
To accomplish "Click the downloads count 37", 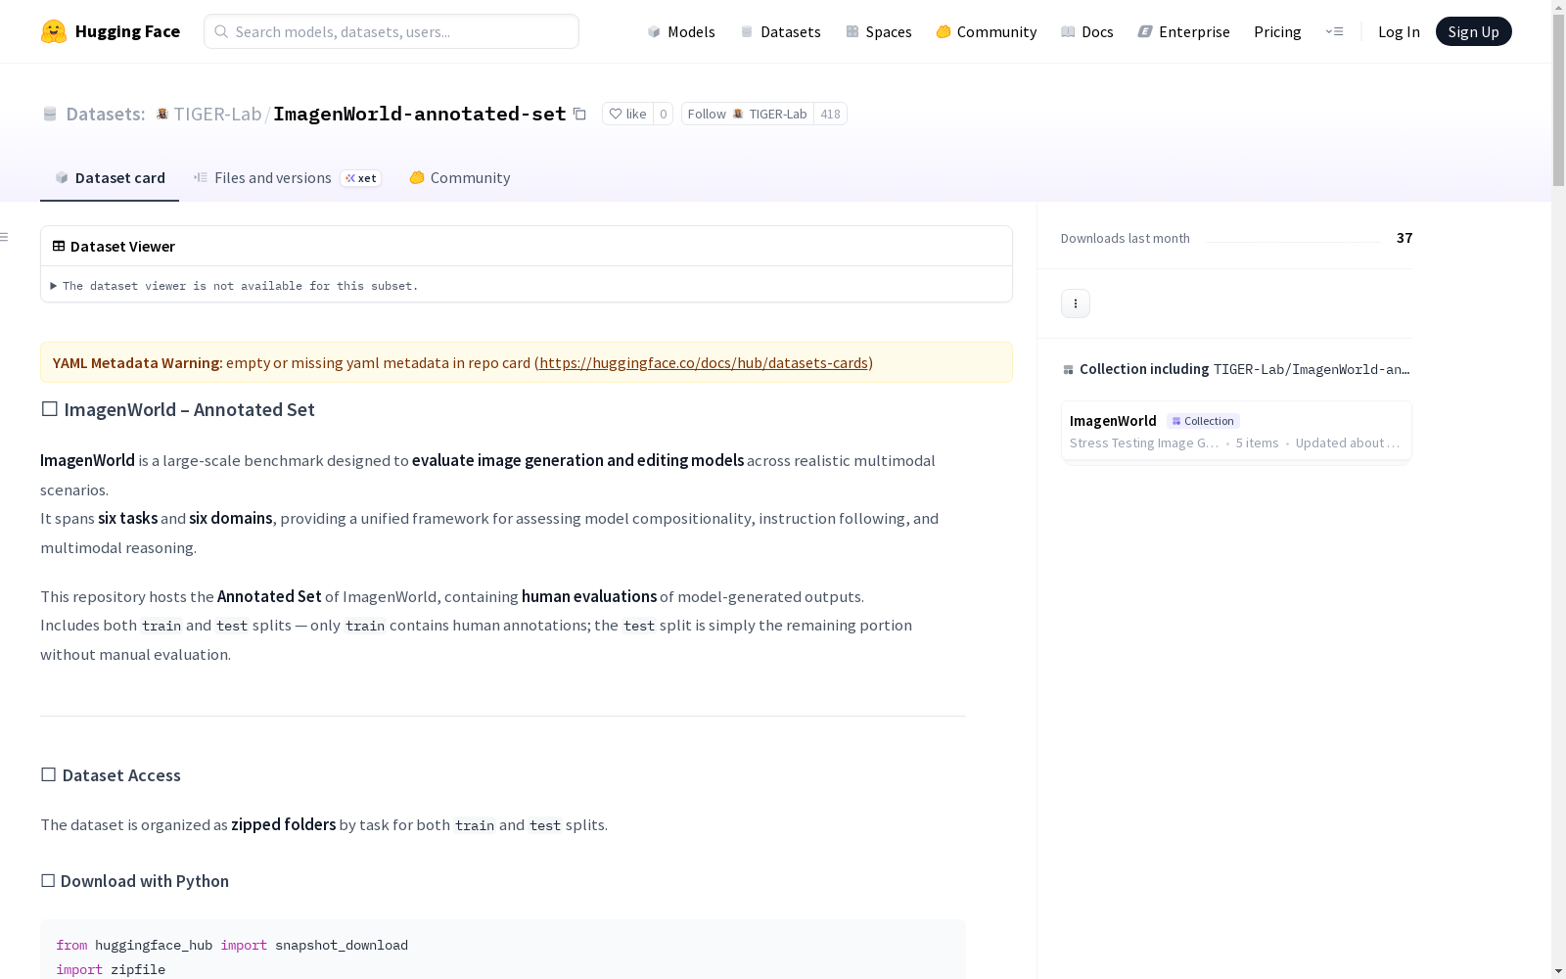I will coord(1405,238).
